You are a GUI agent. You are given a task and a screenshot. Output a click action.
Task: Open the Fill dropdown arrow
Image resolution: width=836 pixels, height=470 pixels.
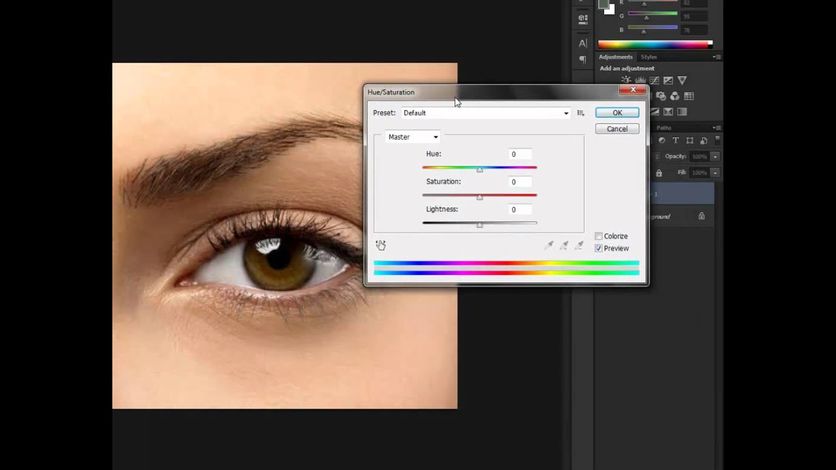tap(715, 173)
